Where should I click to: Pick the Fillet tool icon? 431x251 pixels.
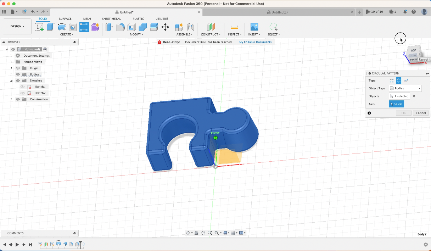coord(121,27)
